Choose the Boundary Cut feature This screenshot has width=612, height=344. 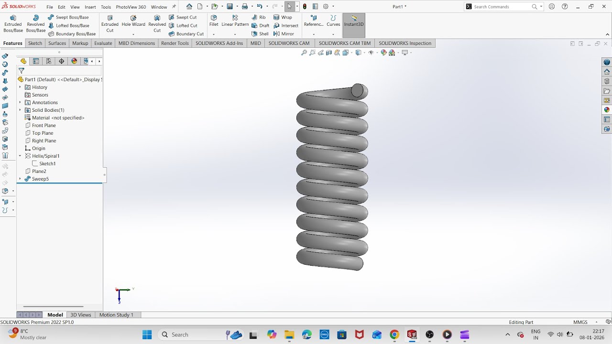point(186,34)
